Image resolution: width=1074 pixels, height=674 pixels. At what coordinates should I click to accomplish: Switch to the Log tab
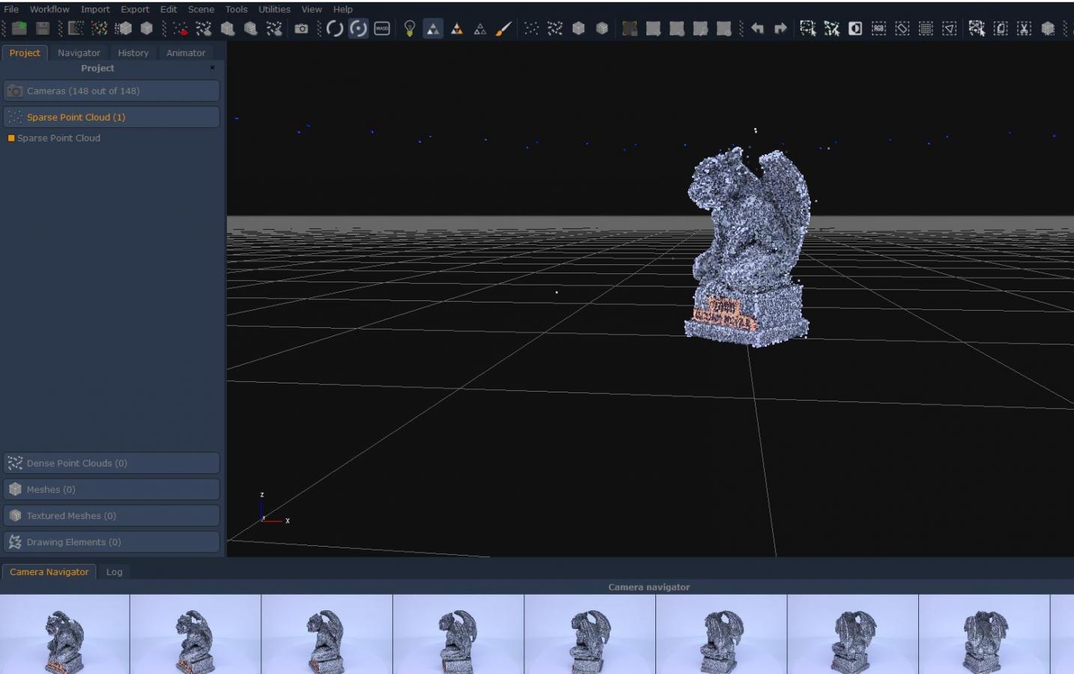pyautogui.click(x=114, y=571)
